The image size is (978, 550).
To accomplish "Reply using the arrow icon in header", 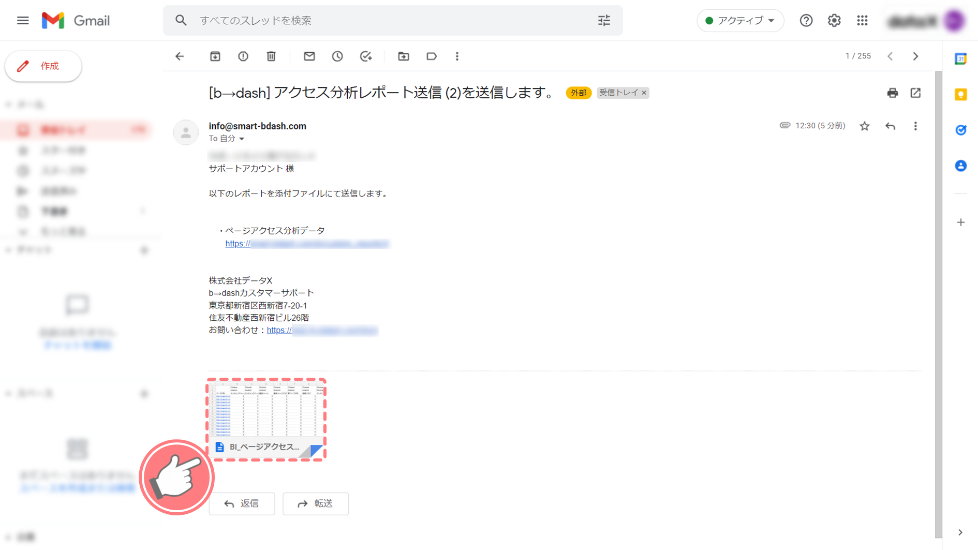I will tap(890, 126).
